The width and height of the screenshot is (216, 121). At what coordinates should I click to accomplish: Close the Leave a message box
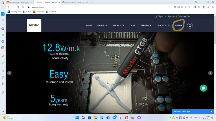point(211,111)
